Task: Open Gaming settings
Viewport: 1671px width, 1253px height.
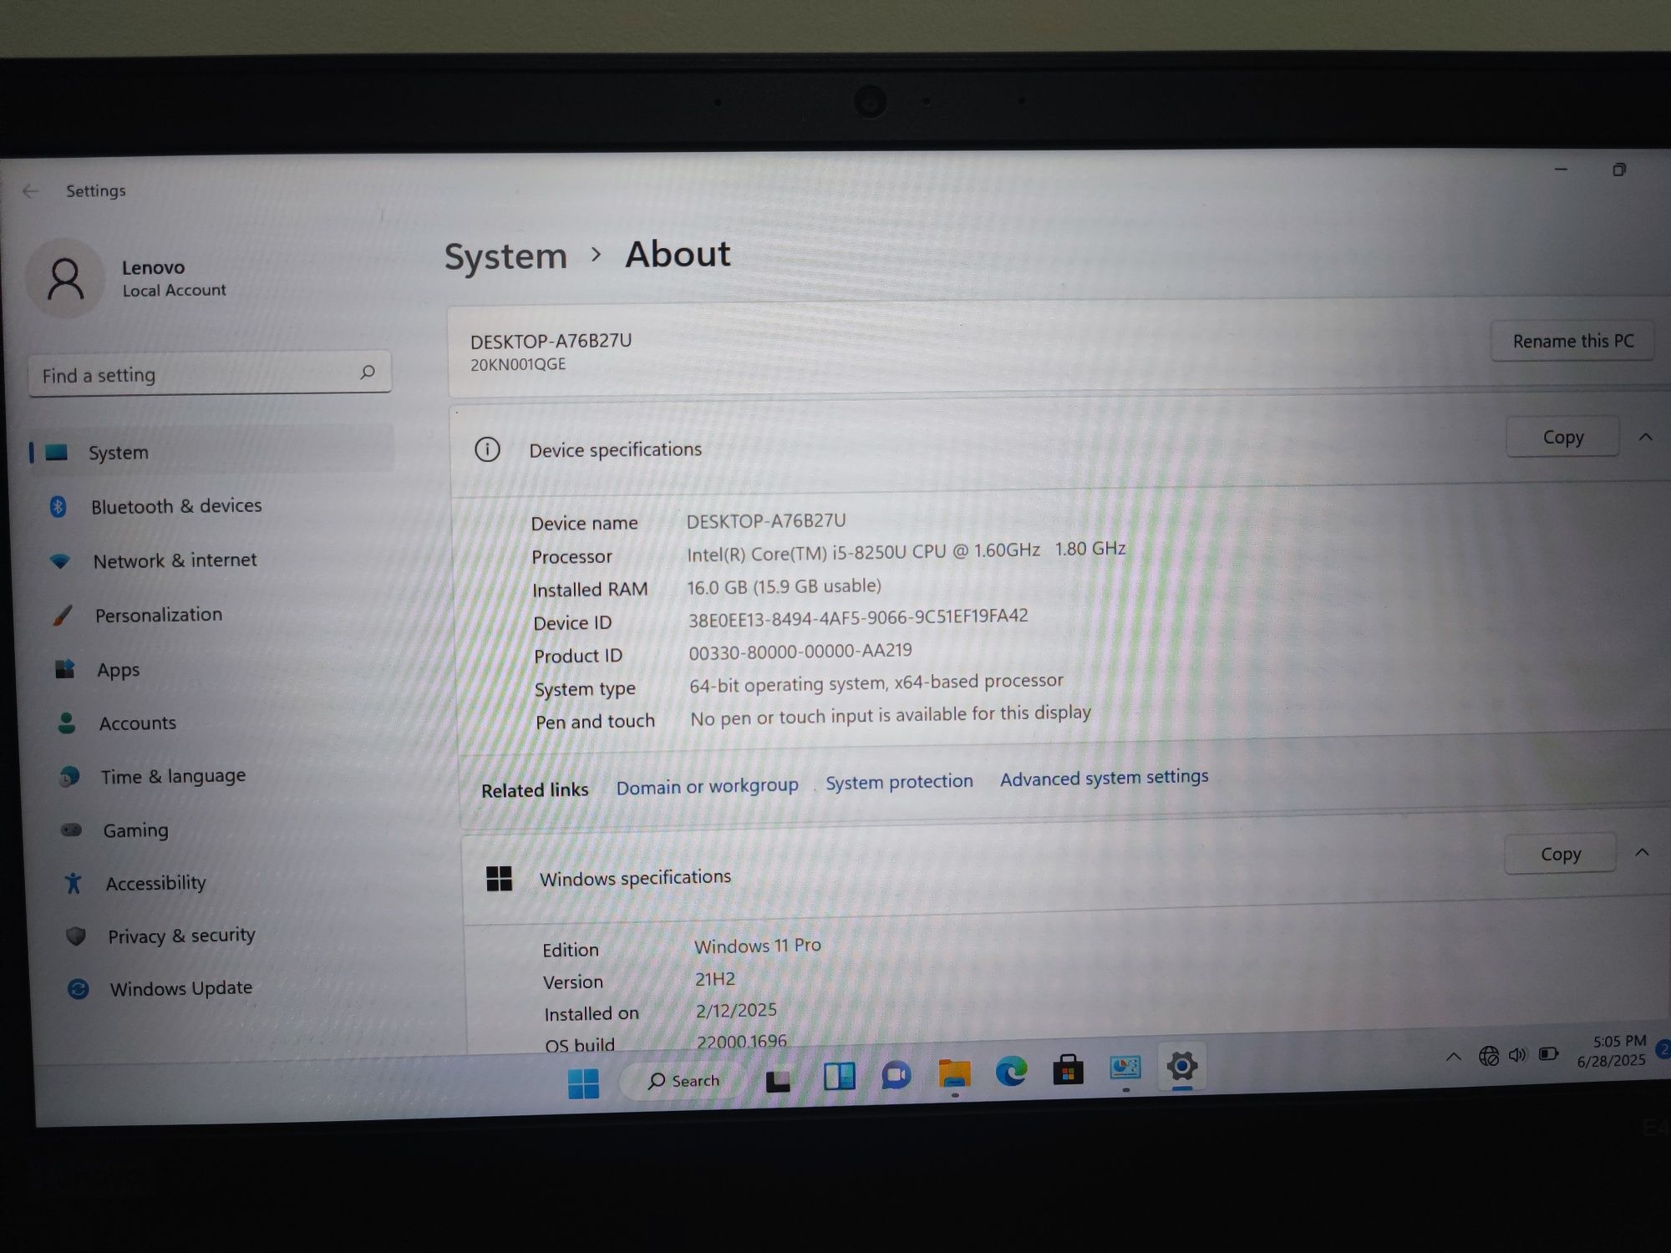Action: point(135,830)
